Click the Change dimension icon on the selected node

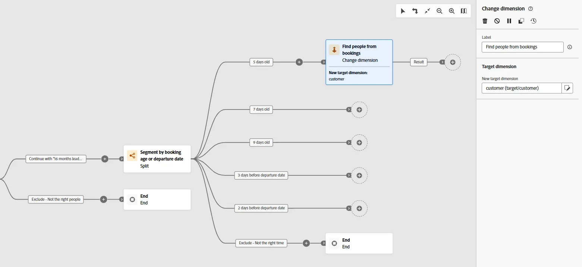pyautogui.click(x=334, y=50)
